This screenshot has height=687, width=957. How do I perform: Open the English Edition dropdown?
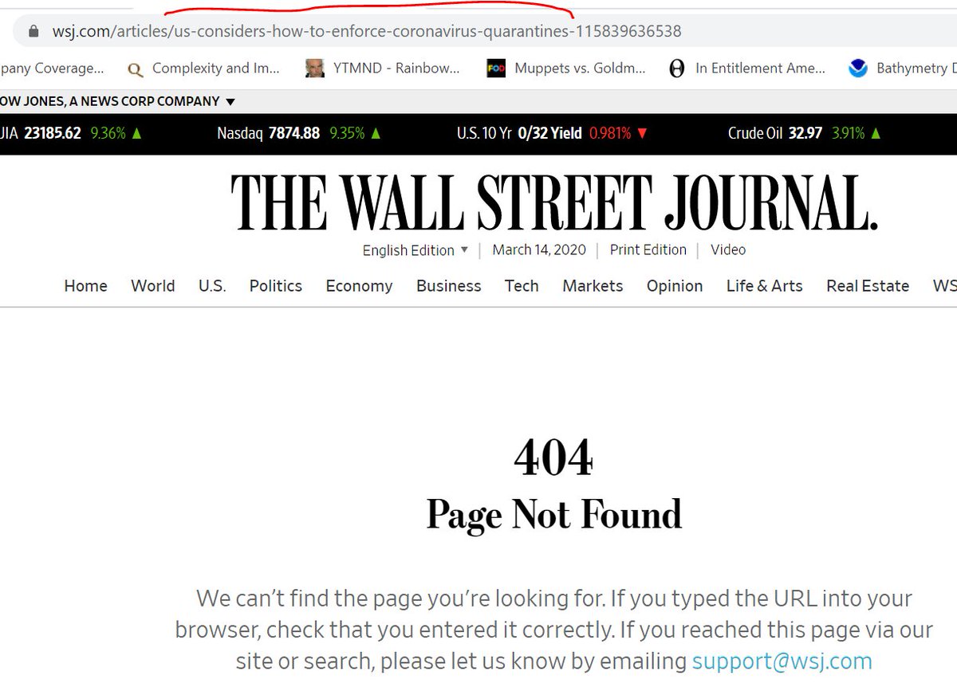(x=415, y=250)
